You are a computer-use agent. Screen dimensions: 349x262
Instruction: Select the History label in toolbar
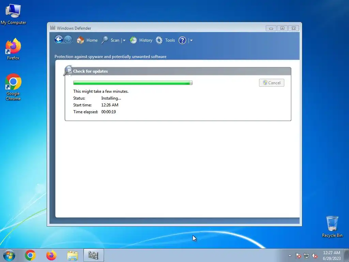pos(146,40)
